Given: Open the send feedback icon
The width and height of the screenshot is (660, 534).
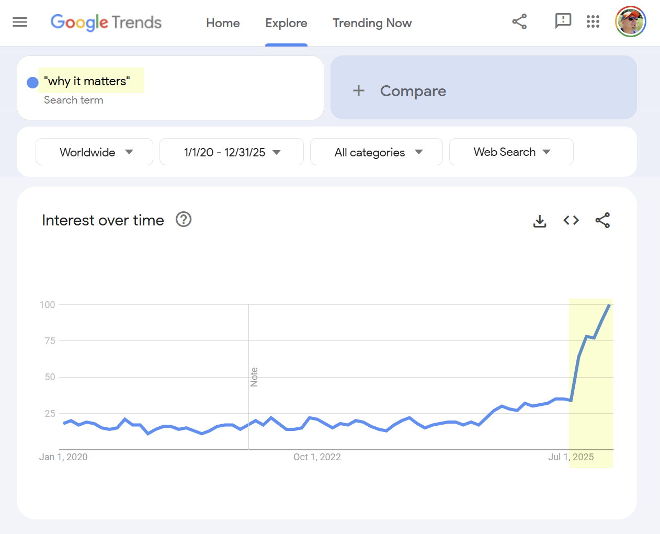Looking at the screenshot, I should pyautogui.click(x=563, y=21).
